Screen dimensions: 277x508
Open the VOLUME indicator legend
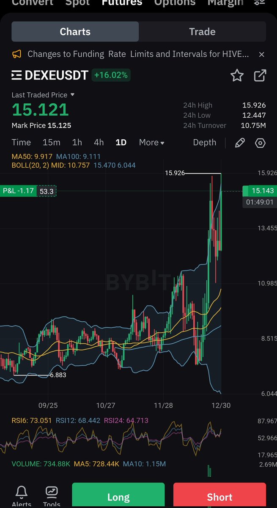pyautogui.click(x=41, y=464)
